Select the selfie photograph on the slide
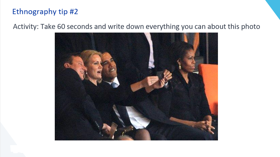280x157 pixels. pos(136,86)
